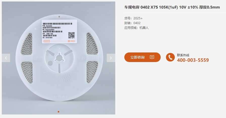Screen dimensions: 226x118
Task: Click the hotline number 400-003-5559
Action: 193,60
